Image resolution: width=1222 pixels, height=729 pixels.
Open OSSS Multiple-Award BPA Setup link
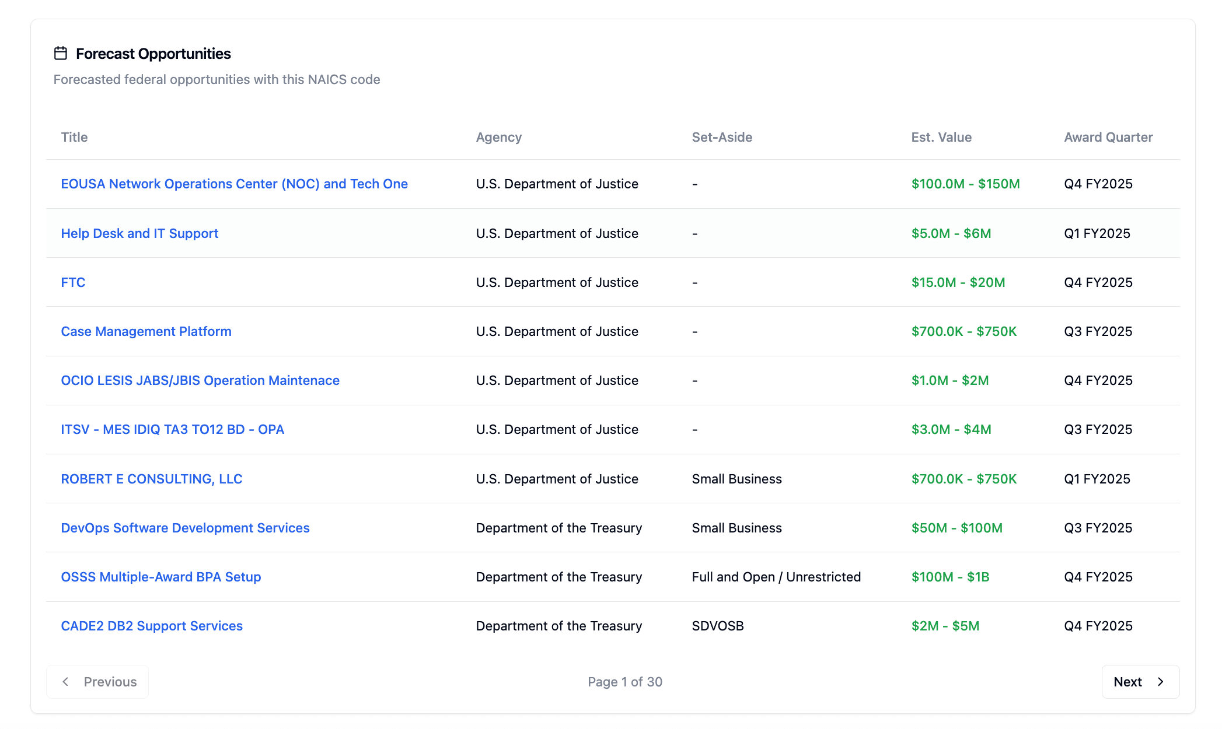click(160, 577)
